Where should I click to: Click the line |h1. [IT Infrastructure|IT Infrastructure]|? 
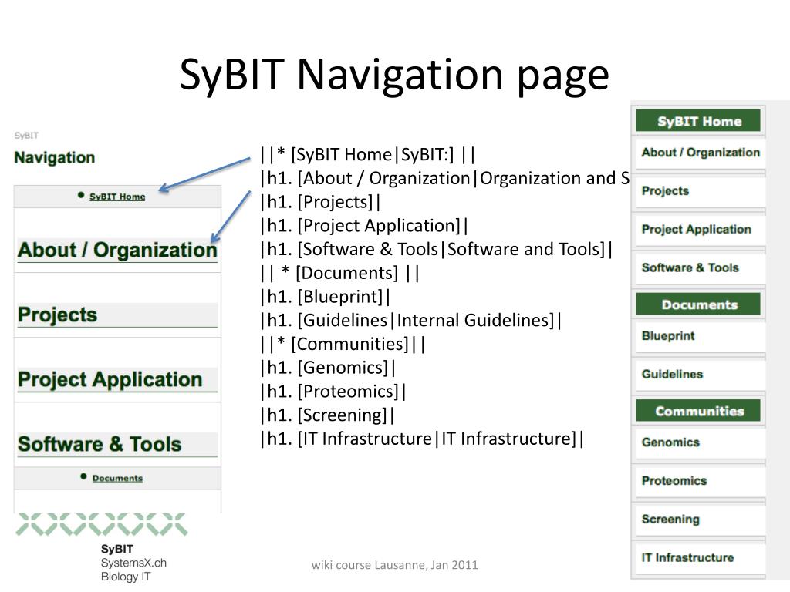422,439
